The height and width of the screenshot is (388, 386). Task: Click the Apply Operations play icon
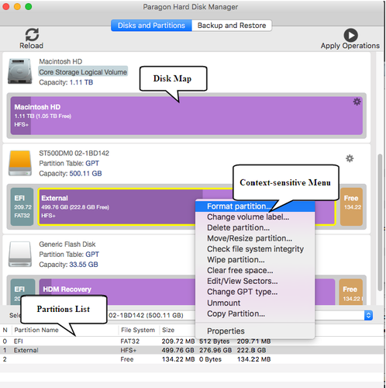tap(350, 35)
